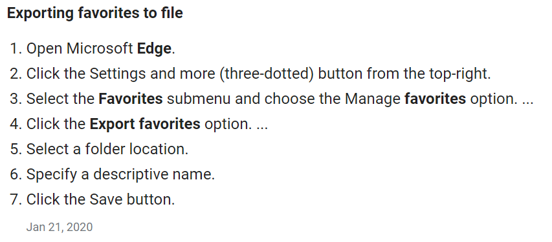Click the 'Jan 21, 2020' date text
Image resolution: width=552 pixels, height=242 pixels.
pos(60,227)
